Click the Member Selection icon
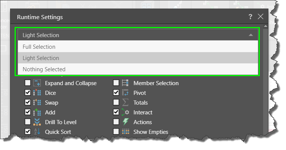Screen dimensions: 286x150 [125, 83]
